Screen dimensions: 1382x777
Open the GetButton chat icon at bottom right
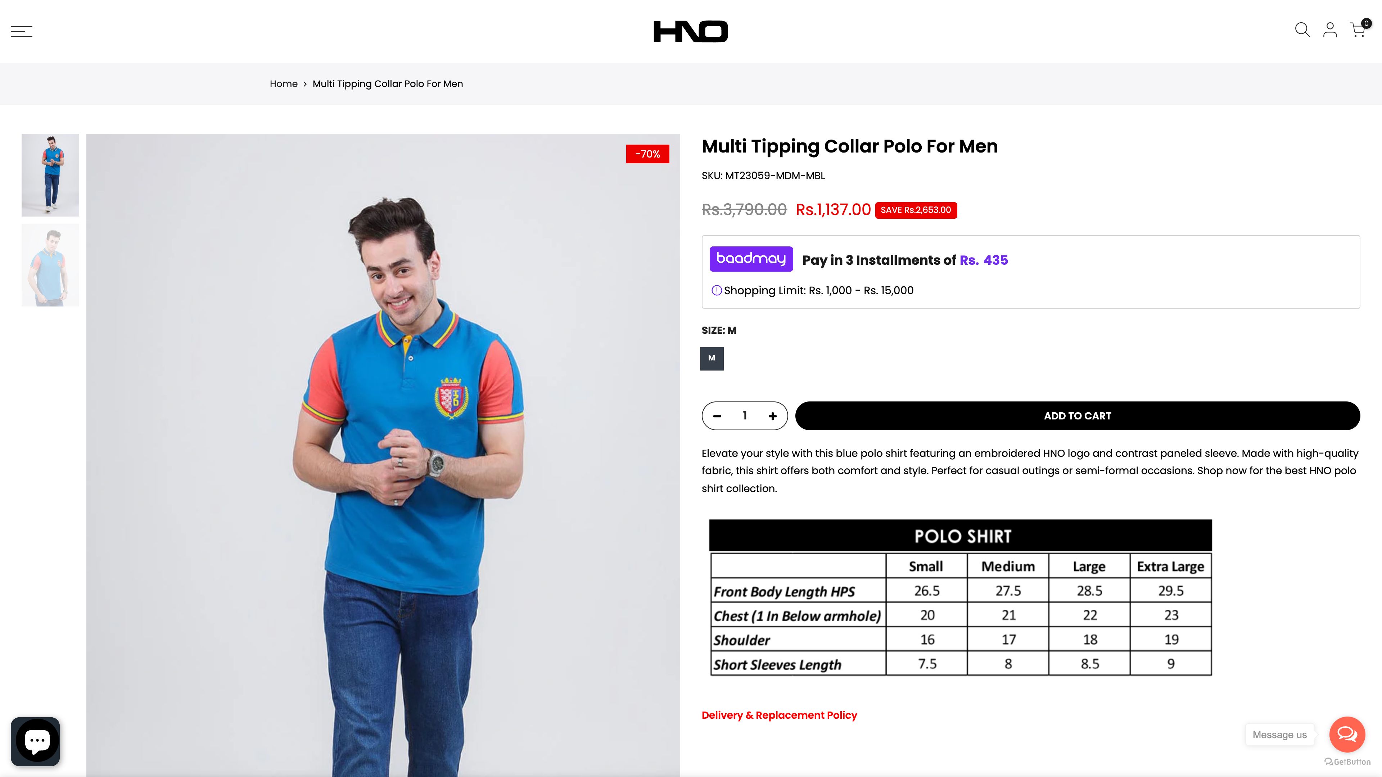click(x=1347, y=735)
